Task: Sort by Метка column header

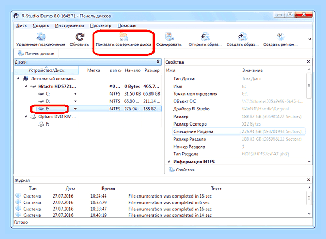Action: click(94, 70)
